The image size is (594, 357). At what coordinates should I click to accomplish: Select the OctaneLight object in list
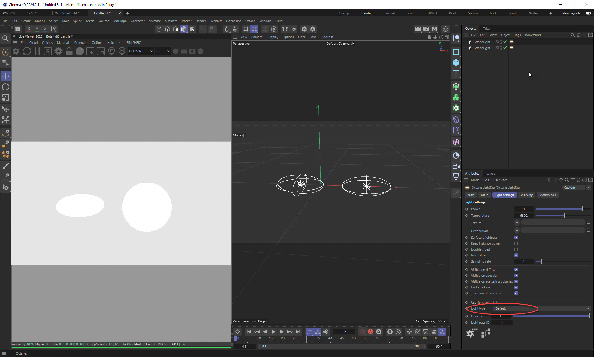[481, 48]
